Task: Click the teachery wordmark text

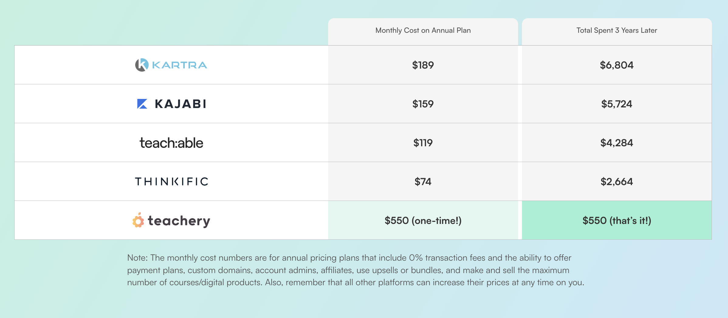Action: pyautogui.click(x=179, y=221)
